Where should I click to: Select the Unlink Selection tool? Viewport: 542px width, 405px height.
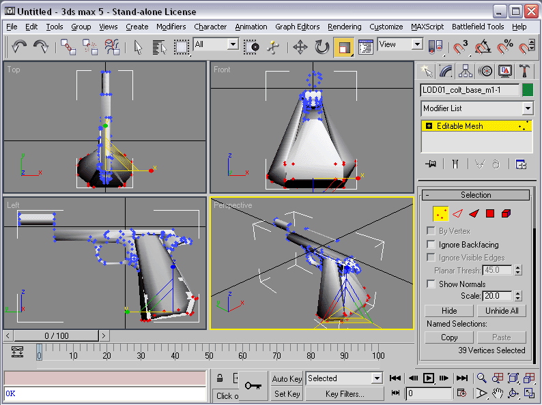(90, 46)
